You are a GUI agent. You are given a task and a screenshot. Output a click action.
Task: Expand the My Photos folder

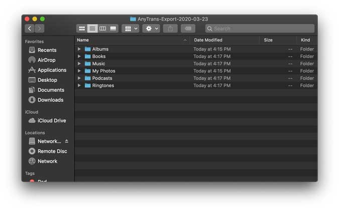pyautogui.click(x=79, y=71)
